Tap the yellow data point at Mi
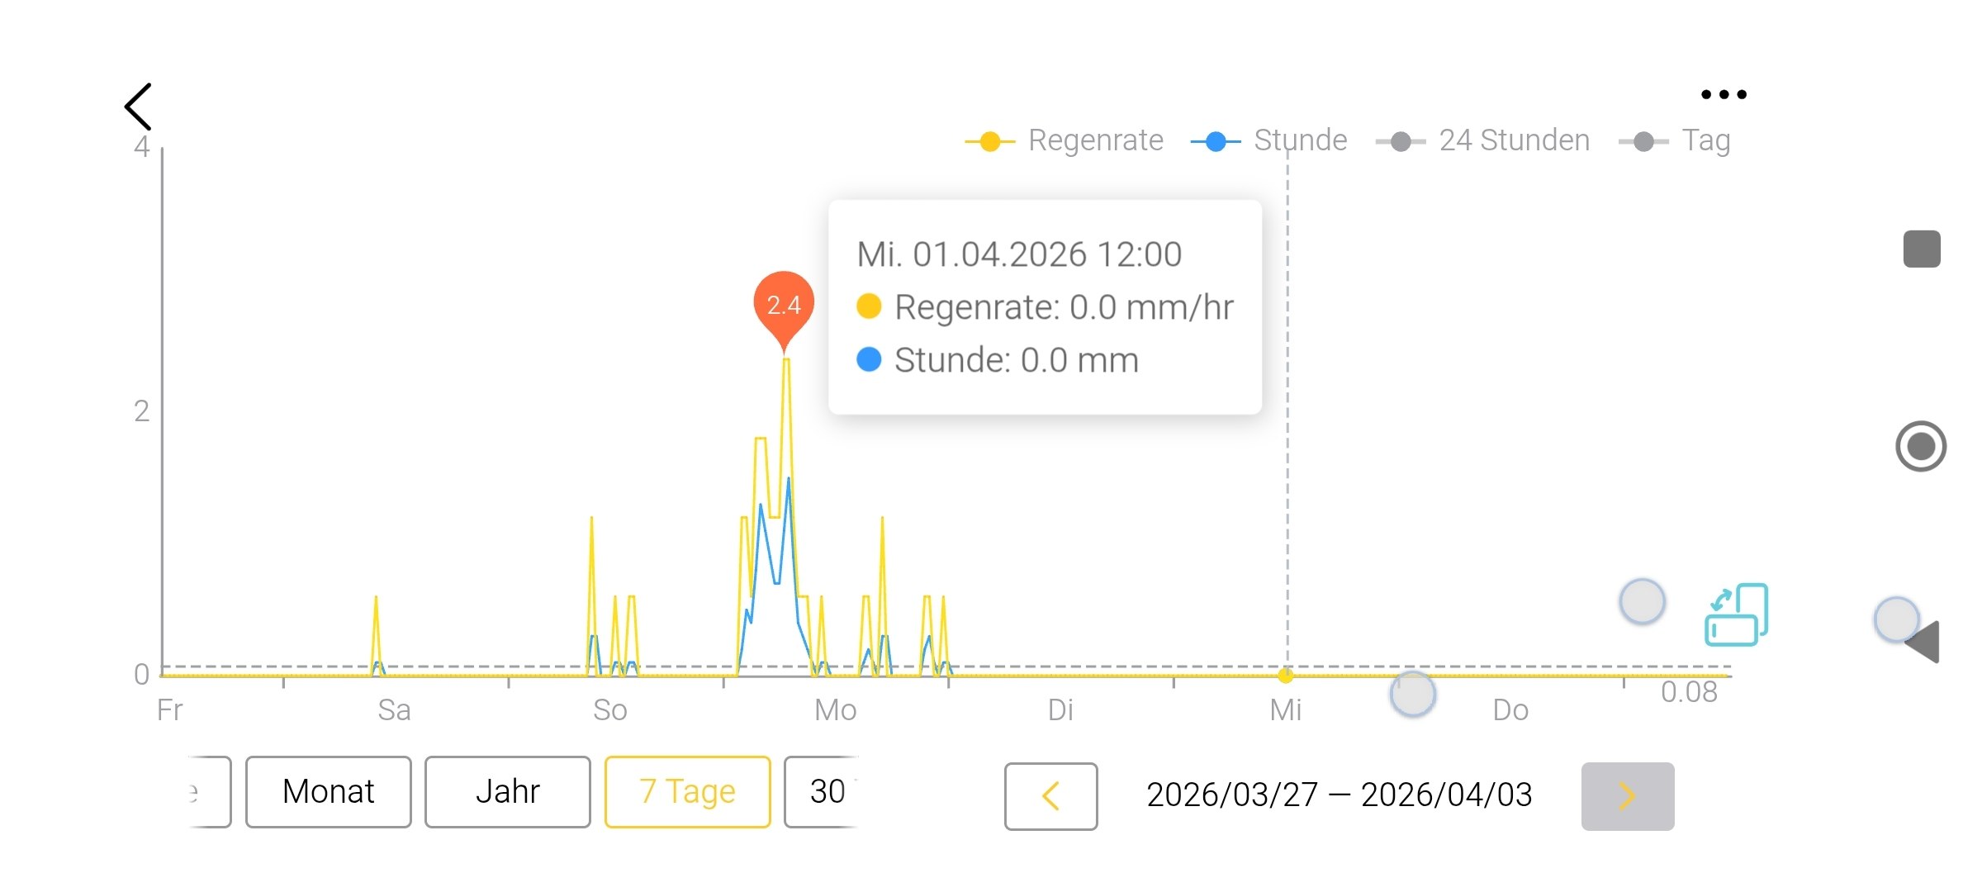 pos(1286,676)
